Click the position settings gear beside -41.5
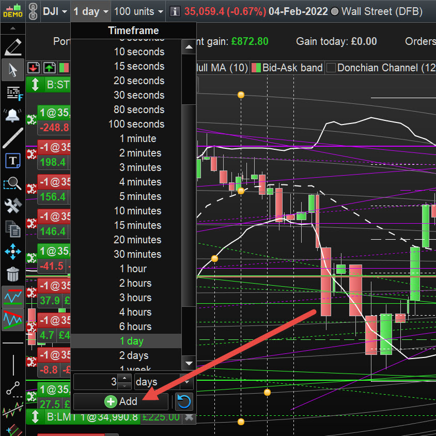This screenshot has width=436, height=436. click(32, 258)
